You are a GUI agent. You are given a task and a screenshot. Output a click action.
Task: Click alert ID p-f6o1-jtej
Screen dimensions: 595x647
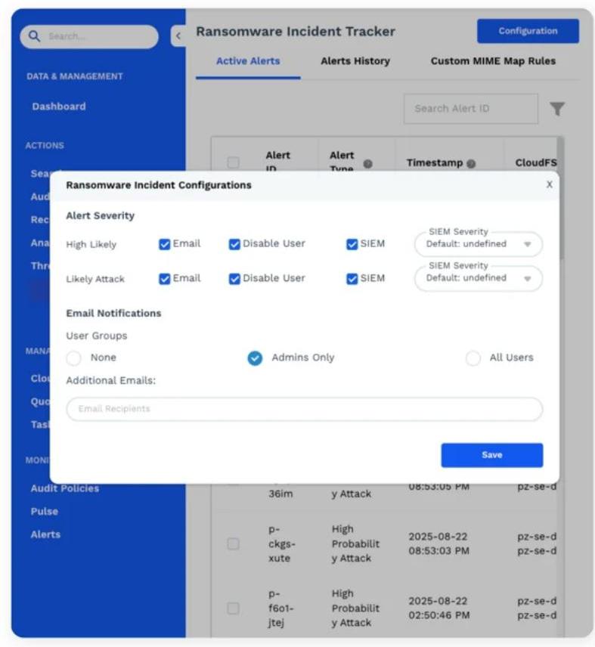tap(281, 608)
